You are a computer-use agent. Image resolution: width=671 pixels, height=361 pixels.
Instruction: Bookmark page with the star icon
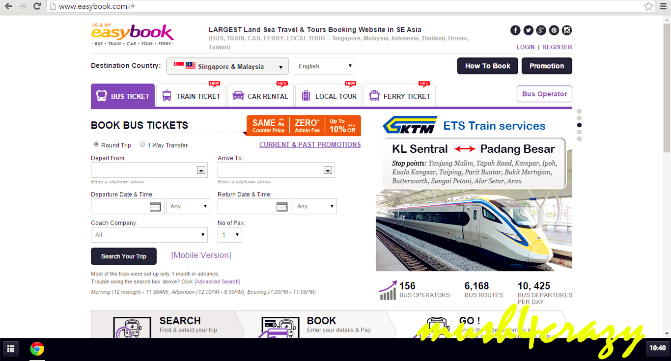point(648,6)
